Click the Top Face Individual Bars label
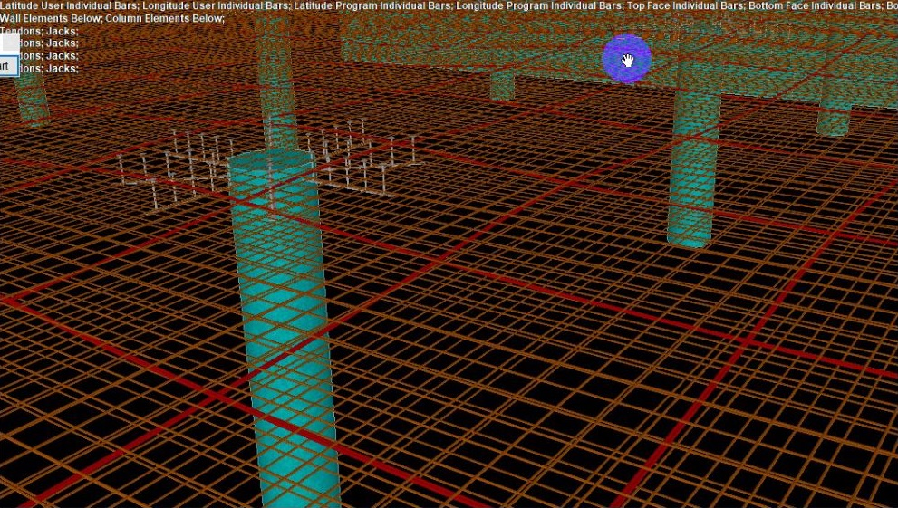Viewport: 898px width, 508px height. click(x=684, y=5)
